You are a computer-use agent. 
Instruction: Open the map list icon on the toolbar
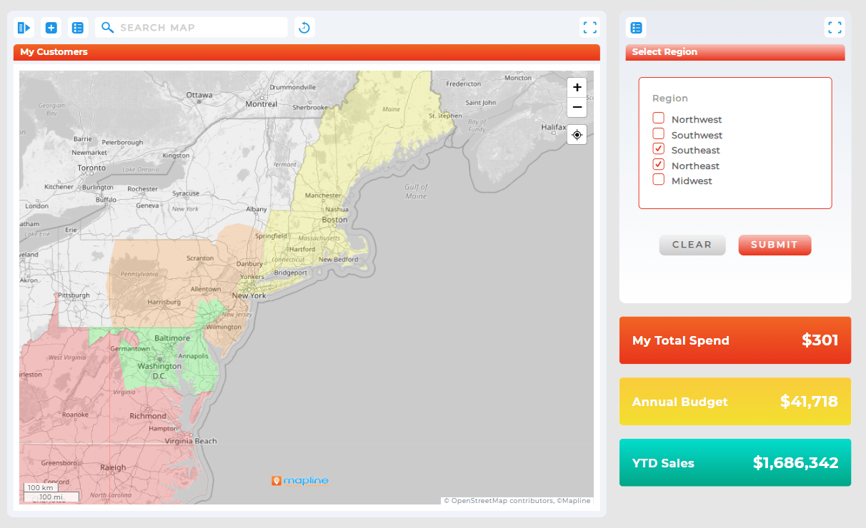pos(79,27)
